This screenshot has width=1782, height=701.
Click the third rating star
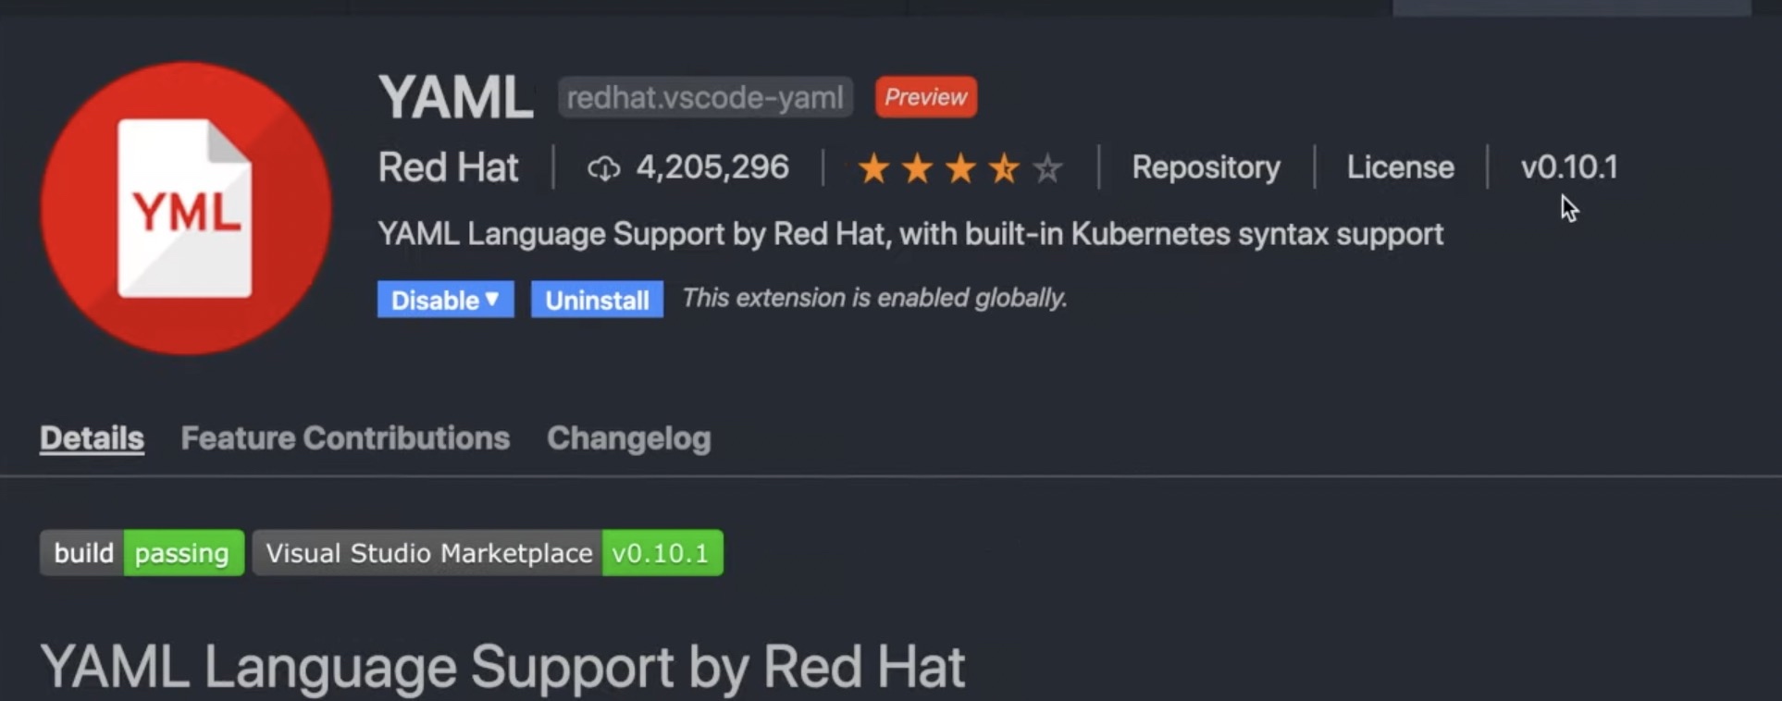click(x=960, y=168)
